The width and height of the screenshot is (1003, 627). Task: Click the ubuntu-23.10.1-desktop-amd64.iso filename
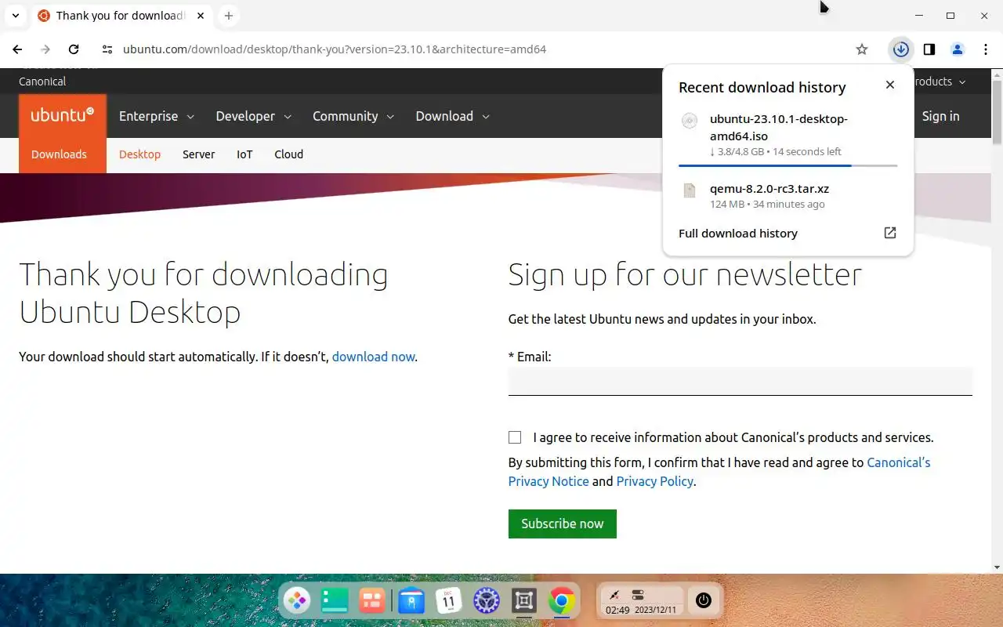click(779, 128)
